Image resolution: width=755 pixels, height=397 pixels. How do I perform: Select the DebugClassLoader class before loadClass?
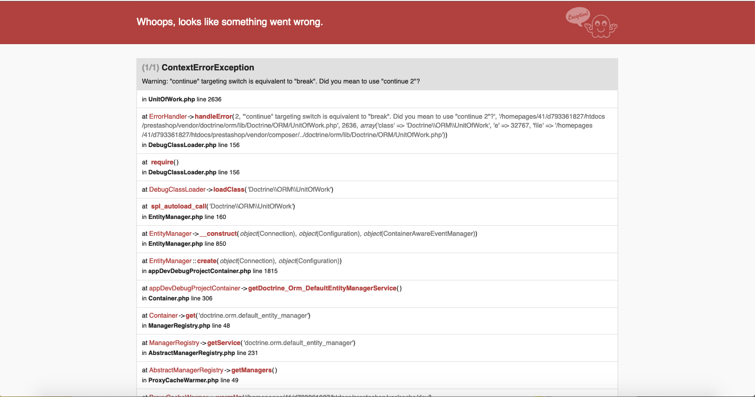(x=177, y=190)
